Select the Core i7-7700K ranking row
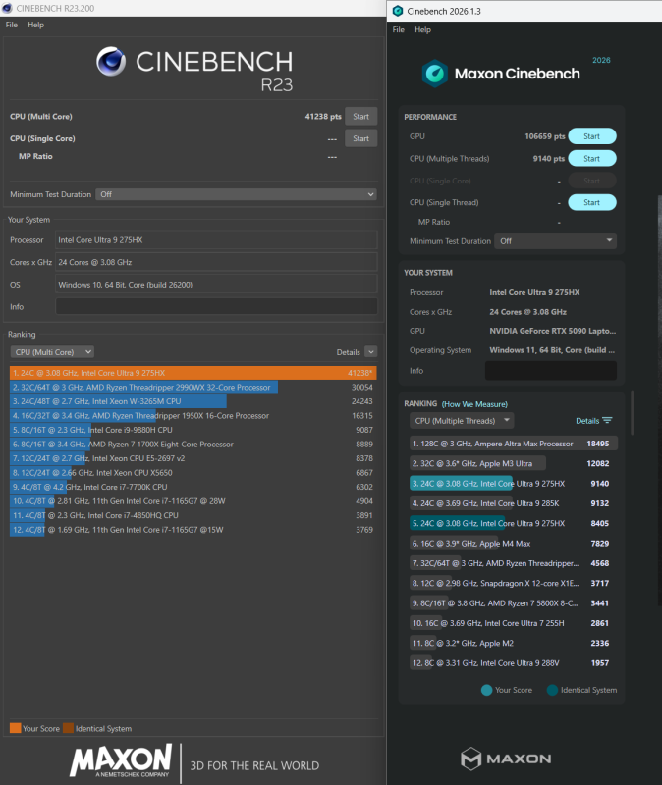This screenshot has height=785, width=662. [193, 487]
